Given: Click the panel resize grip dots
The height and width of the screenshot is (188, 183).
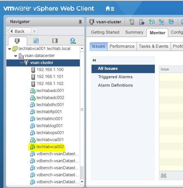Looking at the screenshot, I should pyautogui.click(x=82, y=109).
